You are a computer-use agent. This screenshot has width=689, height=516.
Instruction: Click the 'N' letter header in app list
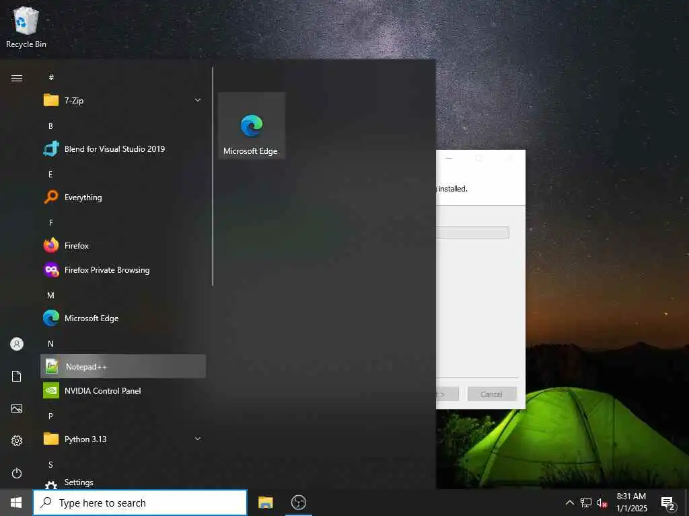[50, 343]
